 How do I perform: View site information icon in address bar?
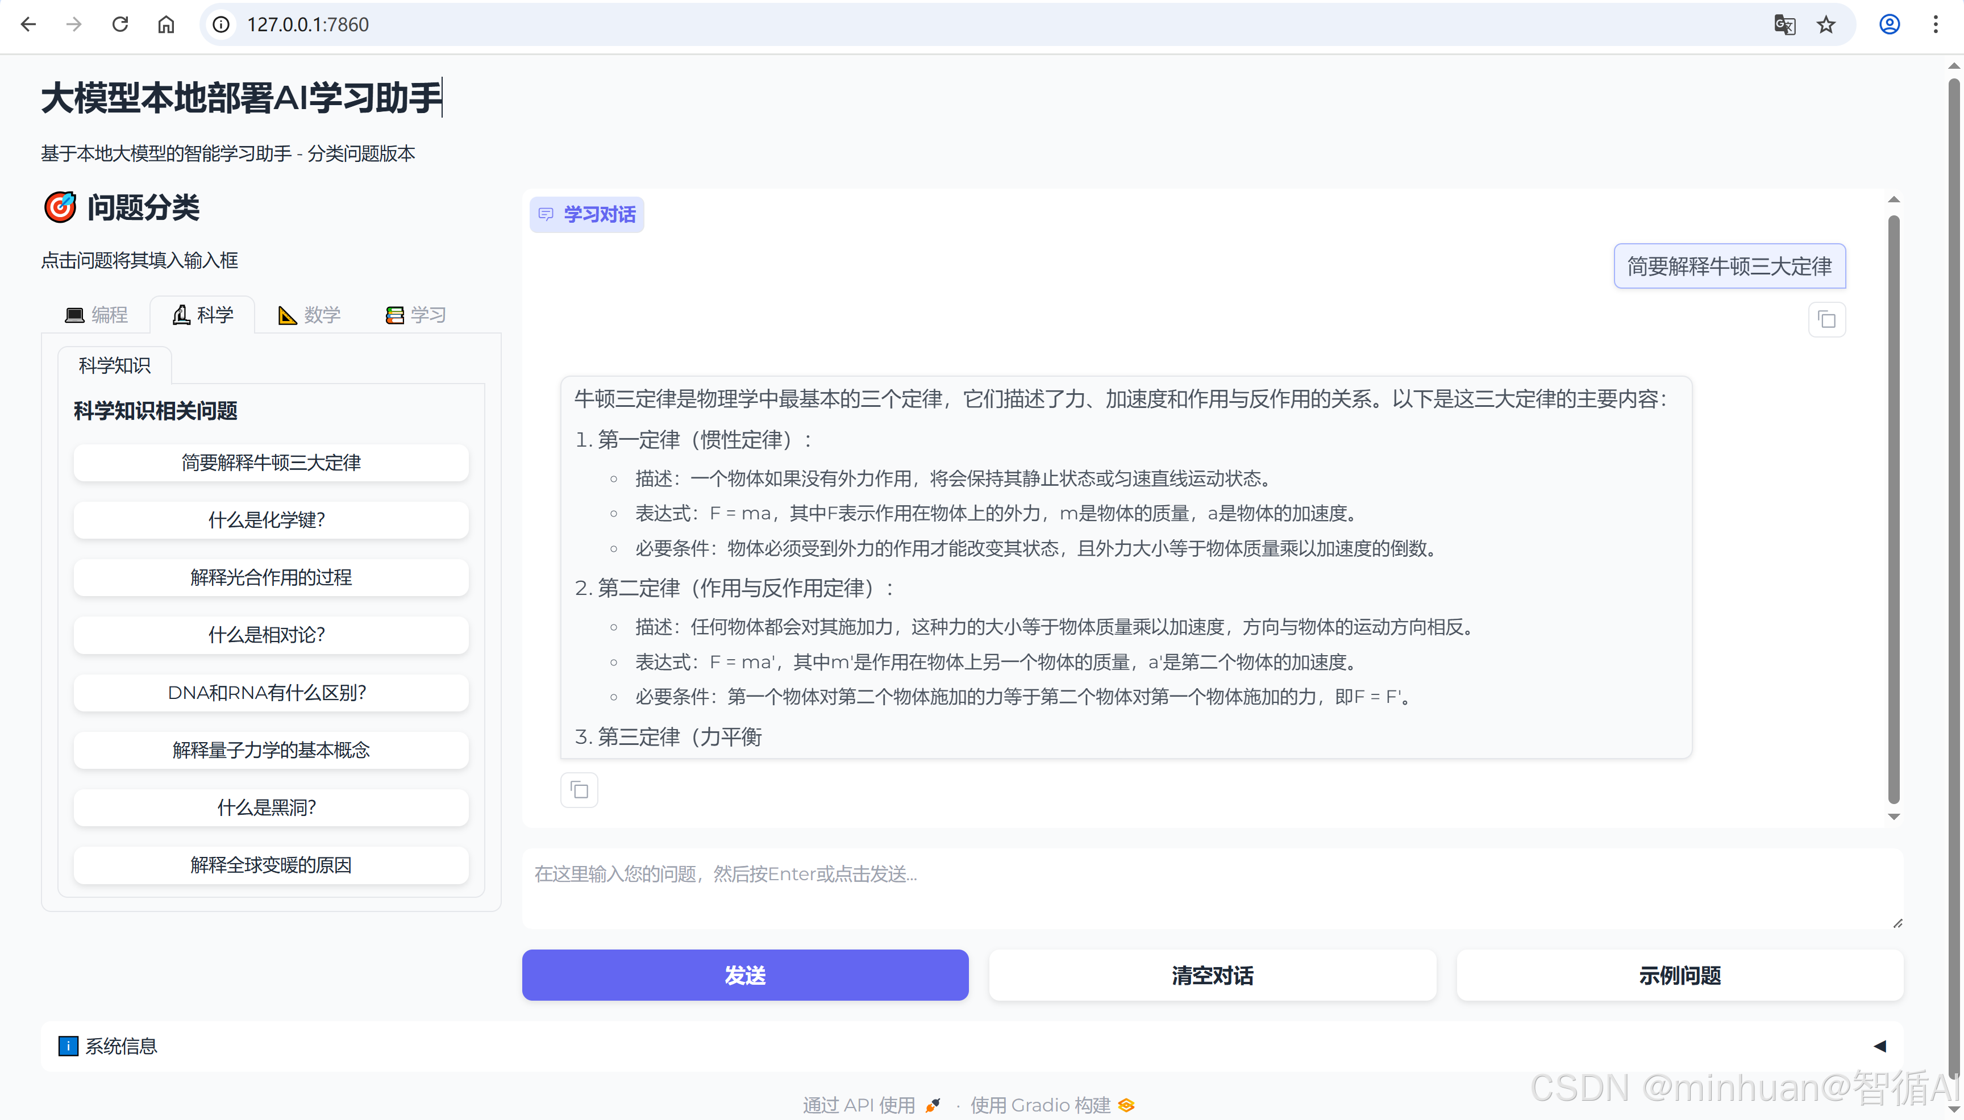(x=222, y=24)
